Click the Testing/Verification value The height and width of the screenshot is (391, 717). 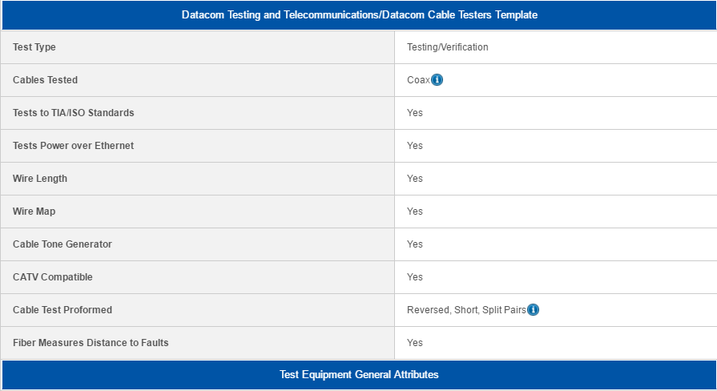[x=448, y=47]
